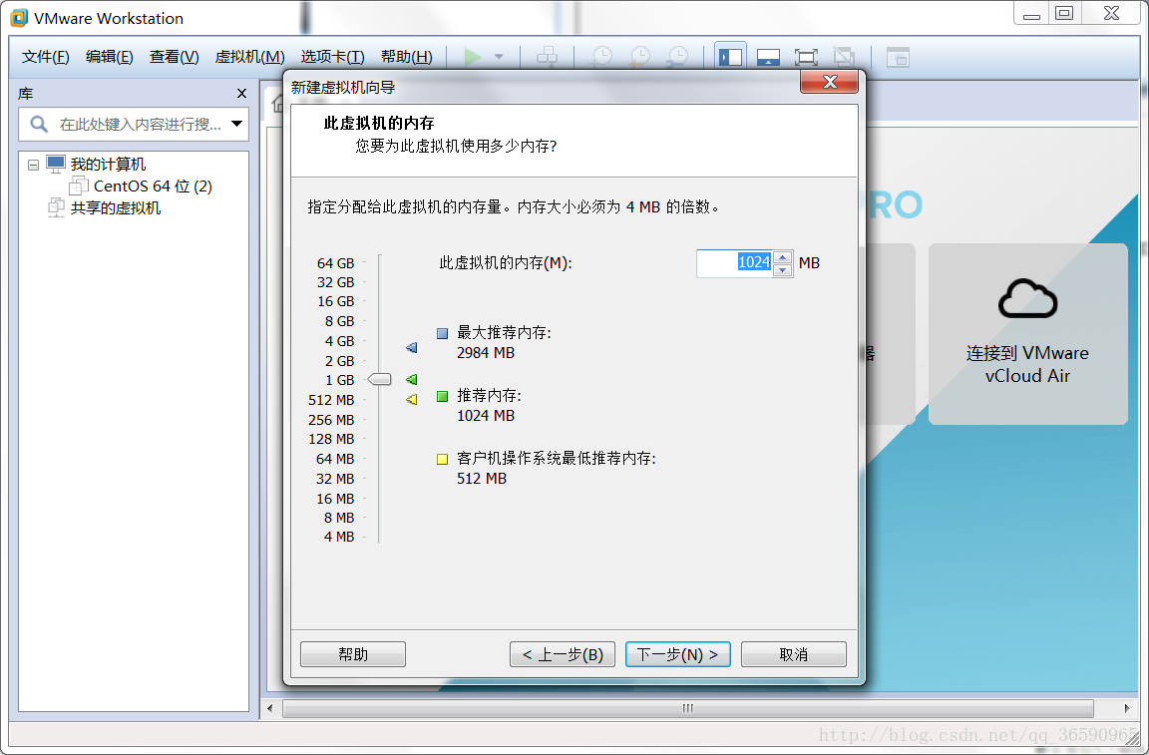Click the full screen mode icon
Viewport: 1149px width, 755px height.
click(806, 57)
